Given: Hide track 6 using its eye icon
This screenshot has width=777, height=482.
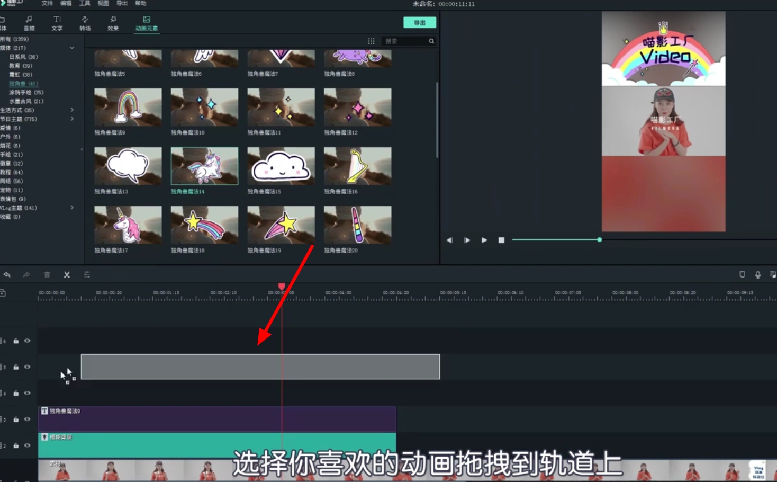Looking at the screenshot, I should pos(28,341).
